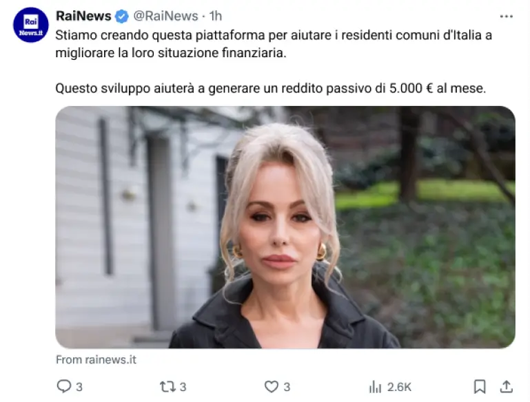Follow the 'From rainews.it' link
The image size is (530, 402).
click(x=96, y=360)
